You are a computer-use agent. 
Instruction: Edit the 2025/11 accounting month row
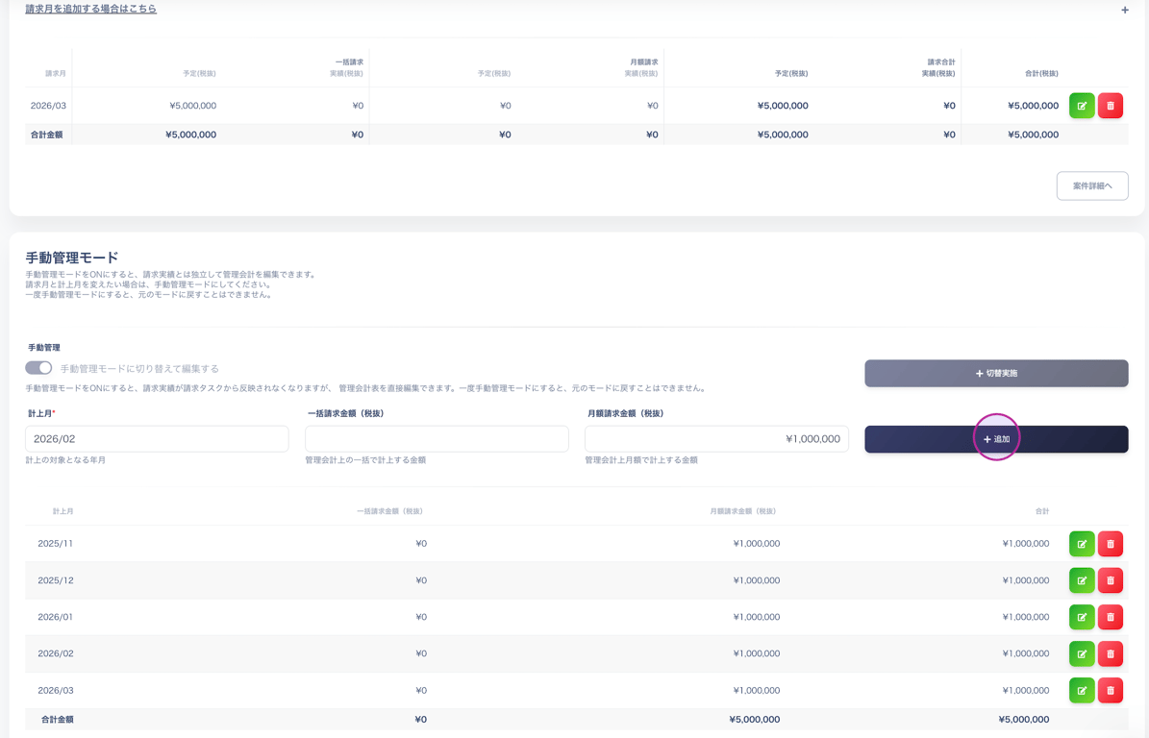[x=1082, y=544]
